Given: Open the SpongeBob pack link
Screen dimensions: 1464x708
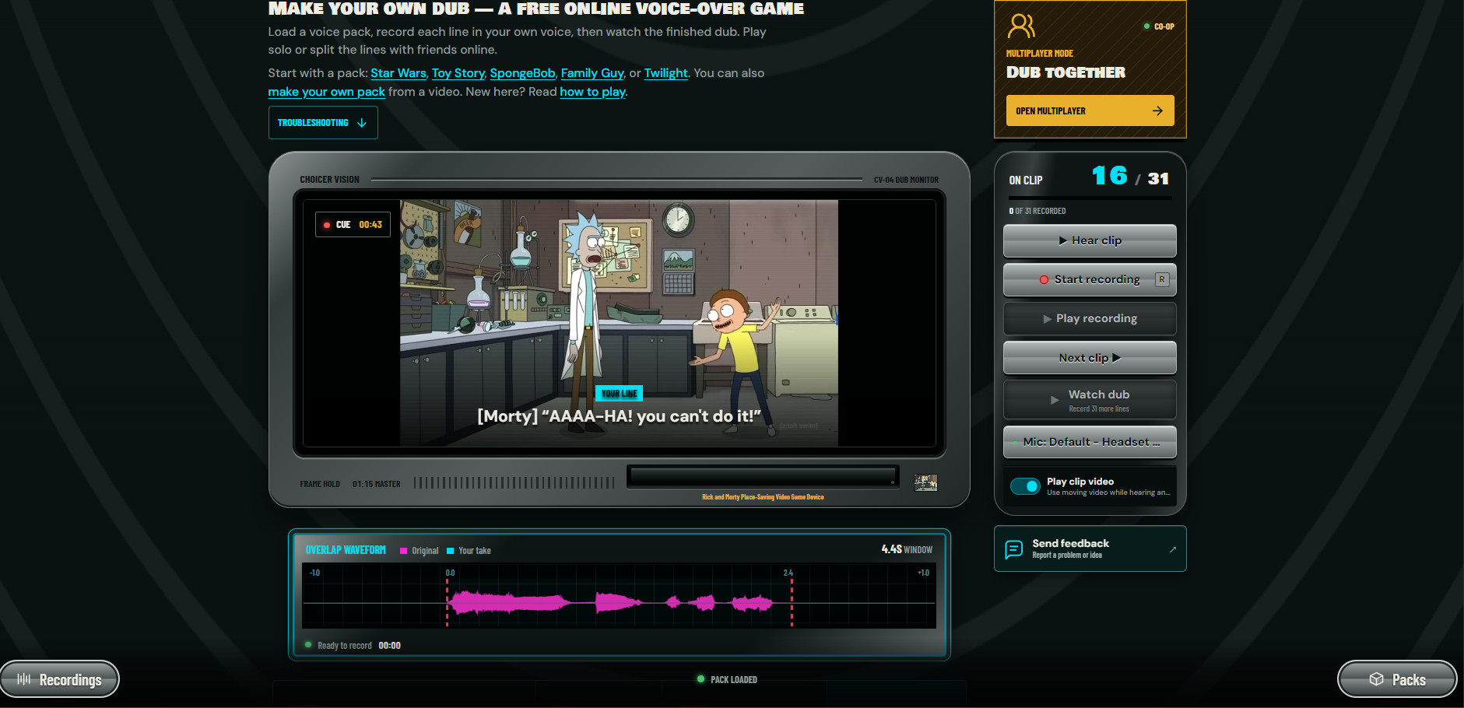Looking at the screenshot, I should [522, 73].
